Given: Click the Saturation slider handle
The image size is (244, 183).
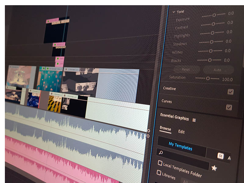Looking at the screenshot, I should point(208,78).
